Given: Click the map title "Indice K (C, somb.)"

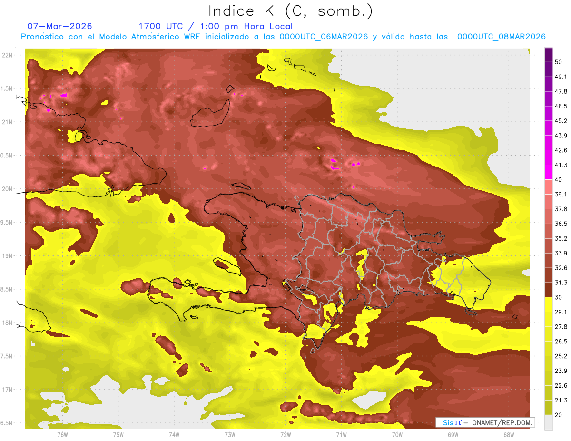Looking at the screenshot, I should (290, 11).
